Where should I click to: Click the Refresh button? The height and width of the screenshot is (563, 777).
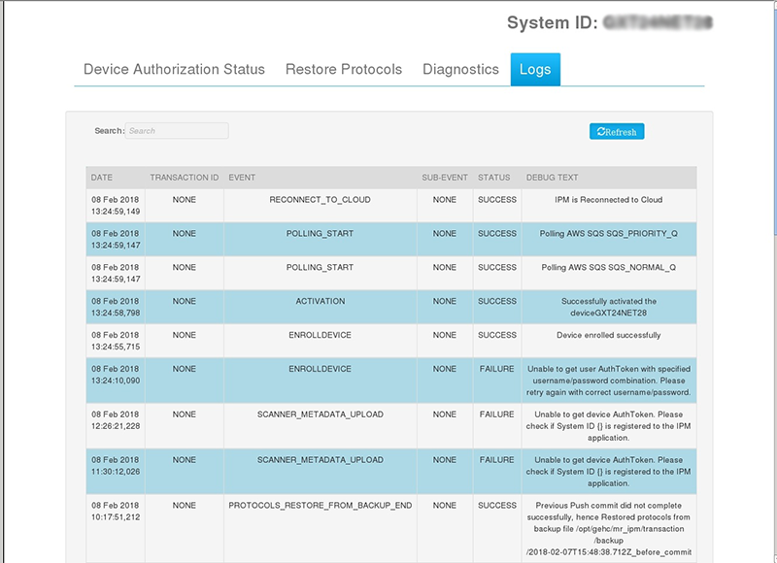(617, 132)
